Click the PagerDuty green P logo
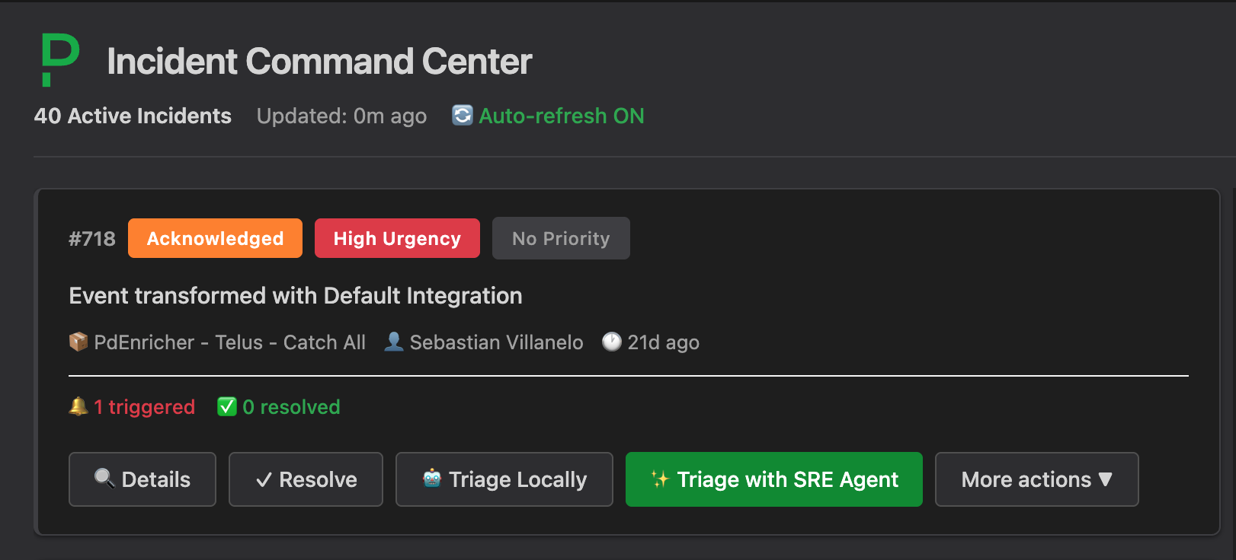This screenshot has width=1236, height=560. [60, 60]
